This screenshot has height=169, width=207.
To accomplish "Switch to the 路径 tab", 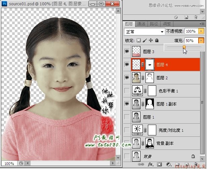I will tap(154, 24).
